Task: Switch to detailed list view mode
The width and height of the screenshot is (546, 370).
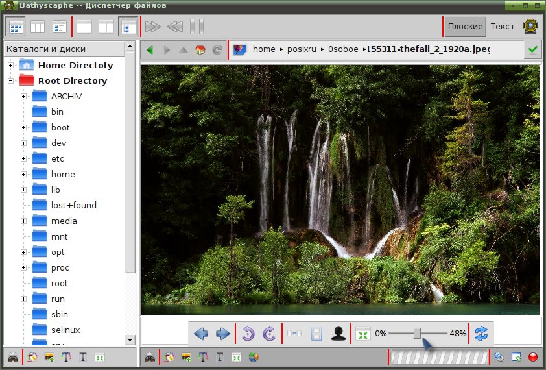Action: 60,27
